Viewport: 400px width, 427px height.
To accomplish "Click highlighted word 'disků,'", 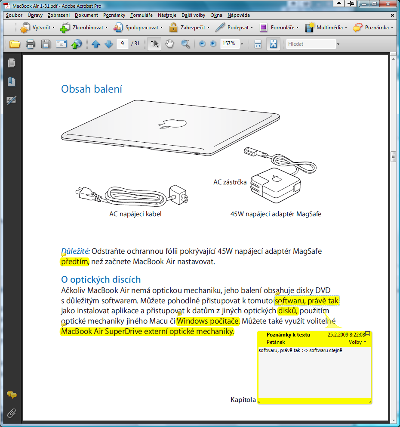I will click(288, 311).
